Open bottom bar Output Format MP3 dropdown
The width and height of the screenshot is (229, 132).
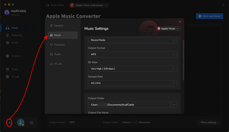point(83,122)
